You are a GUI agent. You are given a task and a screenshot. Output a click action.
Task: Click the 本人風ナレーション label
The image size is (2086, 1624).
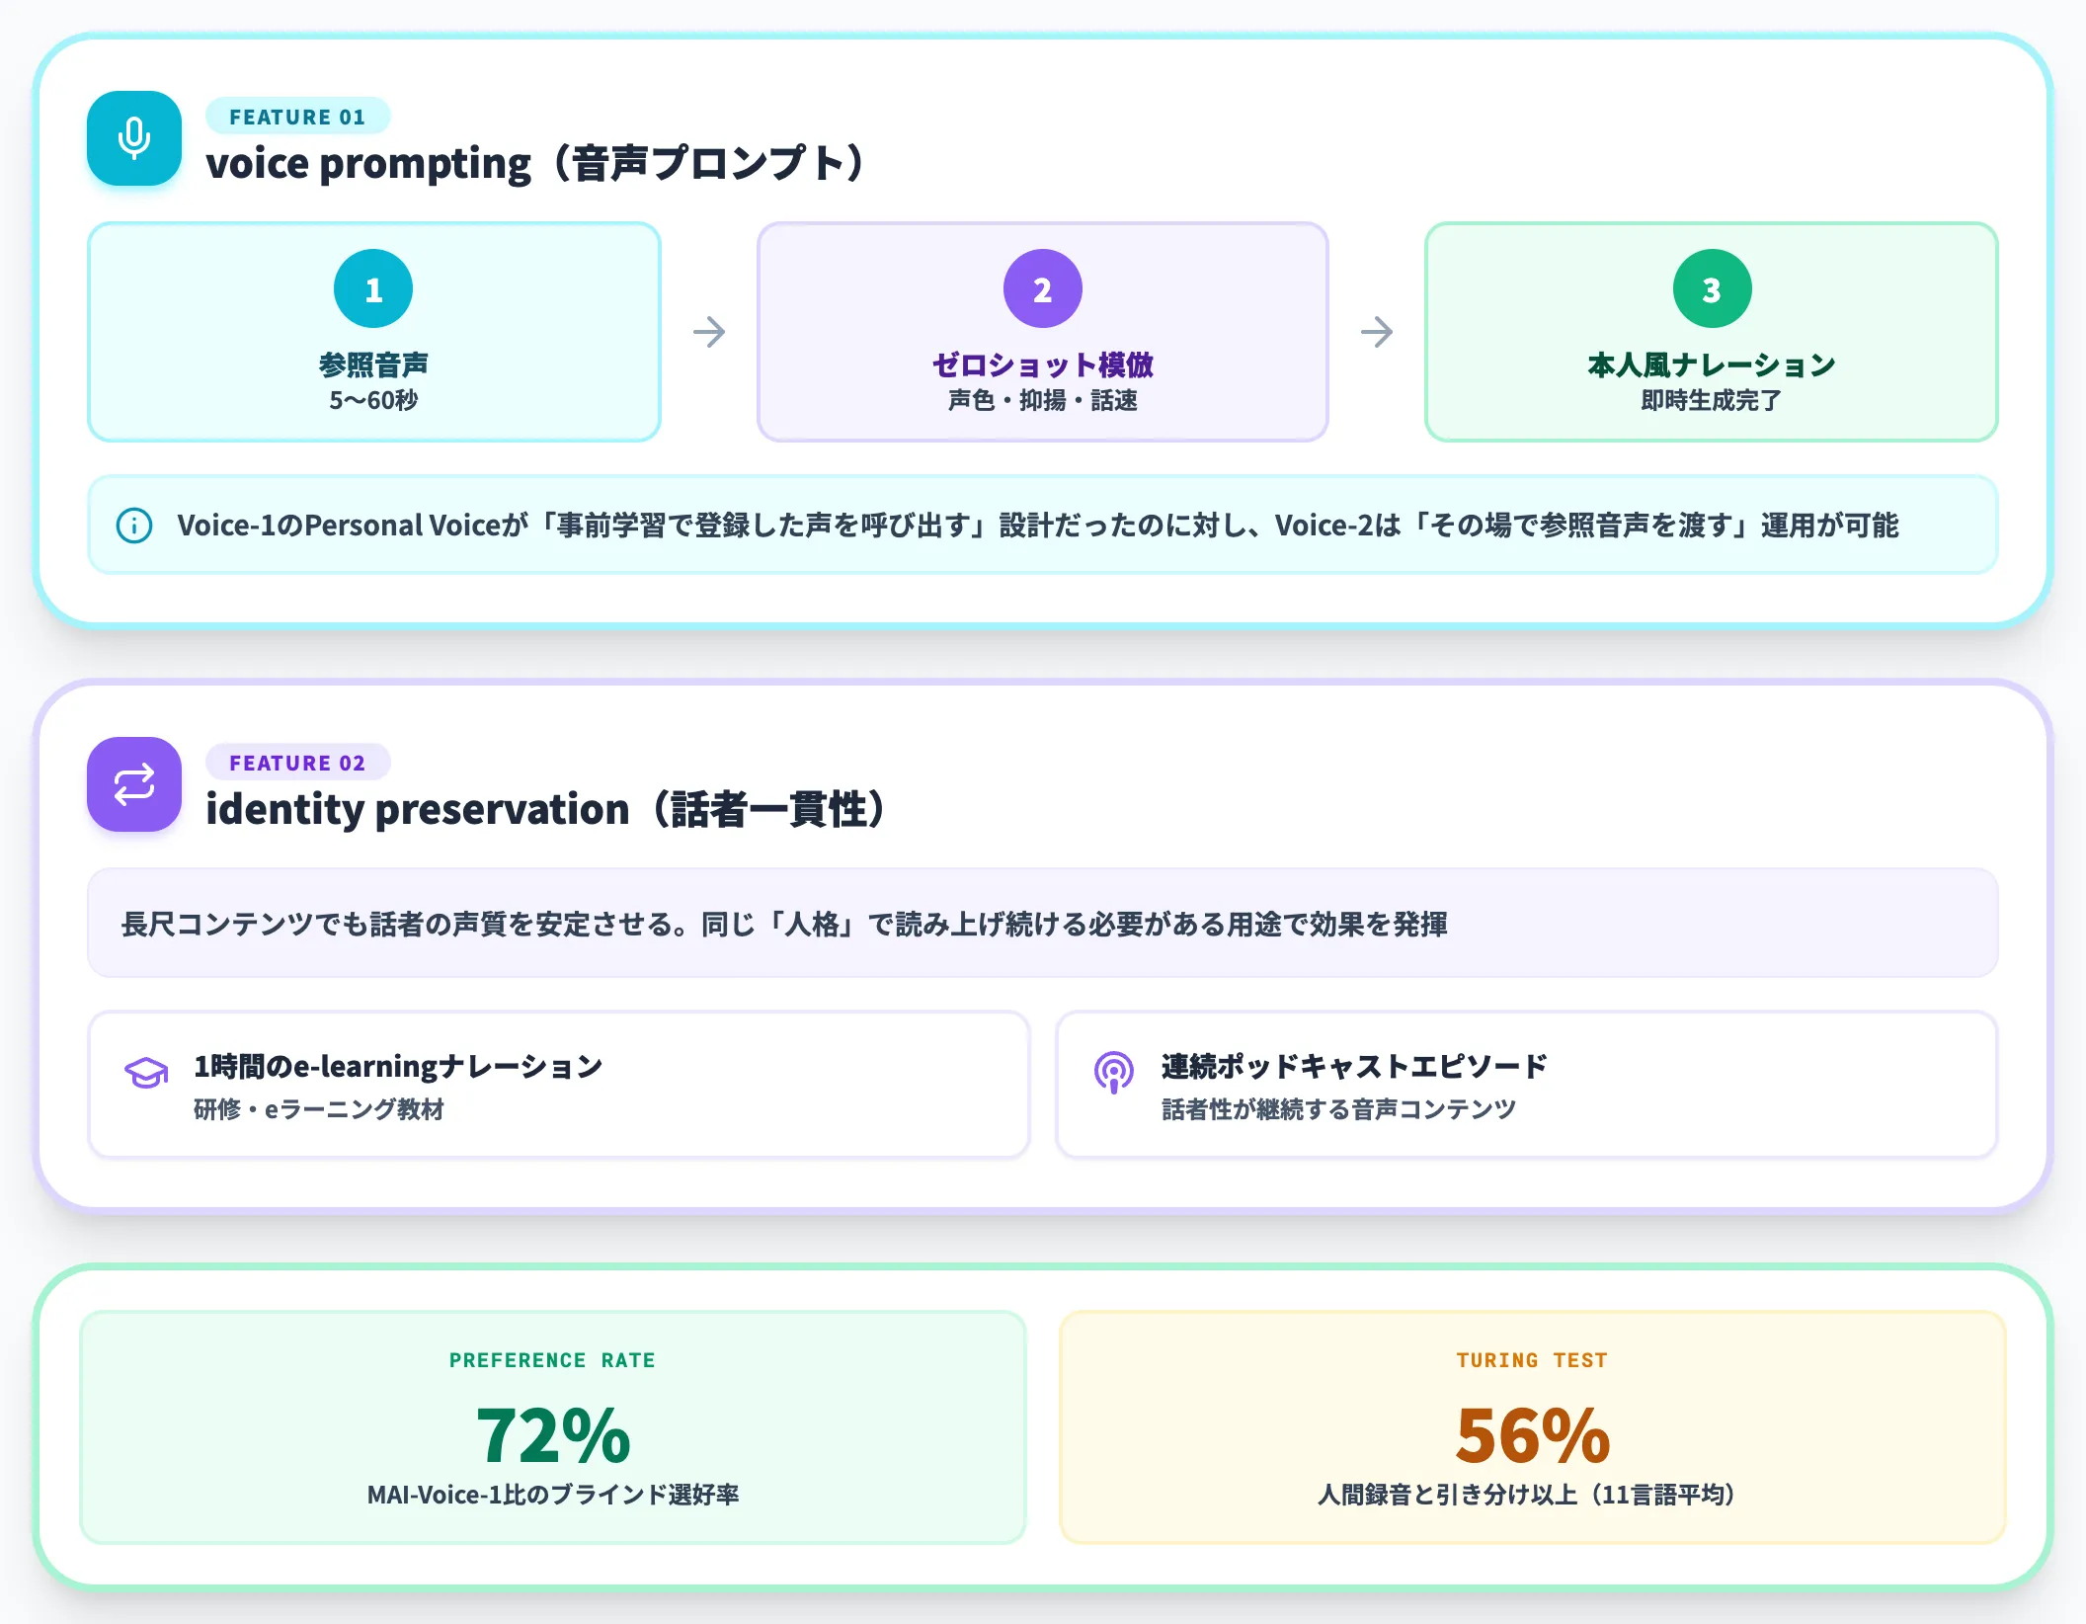(1712, 365)
